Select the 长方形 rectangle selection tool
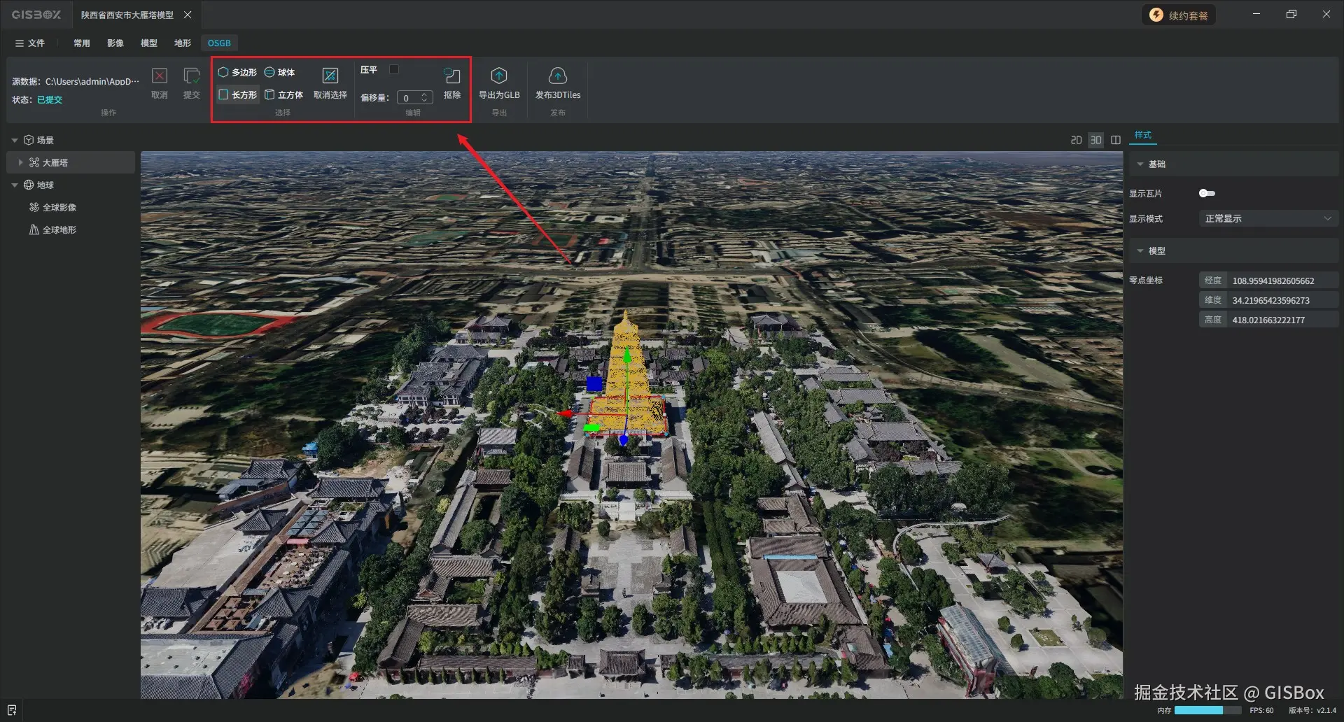This screenshot has height=722, width=1344. click(237, 94)
